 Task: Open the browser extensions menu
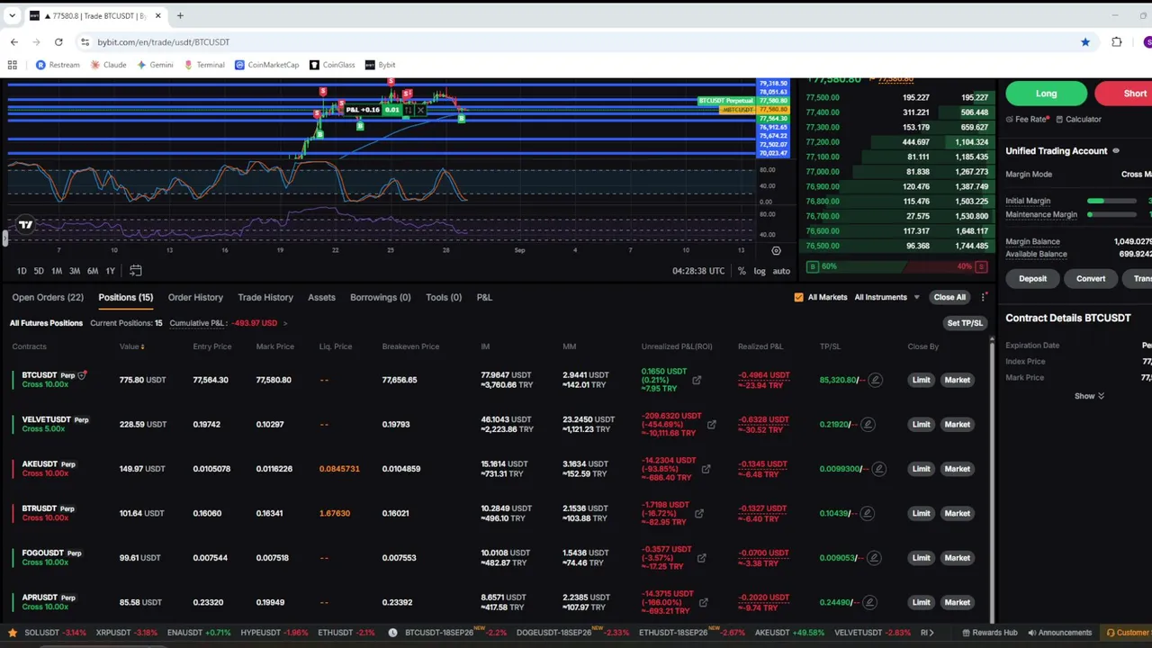[x=1117, y=41]
